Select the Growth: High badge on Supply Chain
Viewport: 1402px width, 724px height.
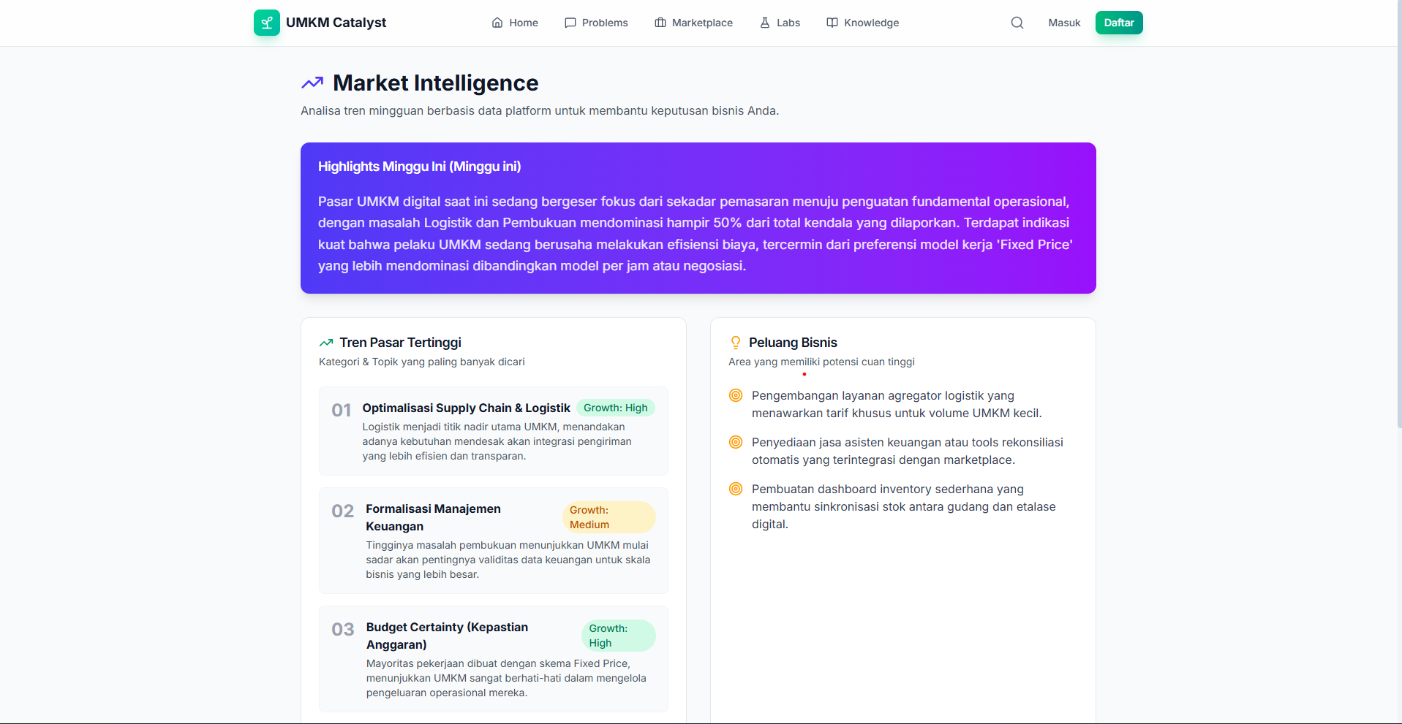615,408
